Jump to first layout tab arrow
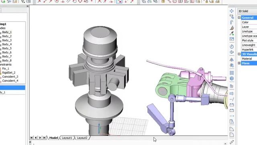 click(31, 138)
